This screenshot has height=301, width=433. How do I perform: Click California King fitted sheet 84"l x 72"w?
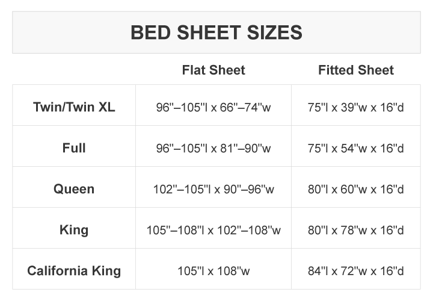coord(356,271)
